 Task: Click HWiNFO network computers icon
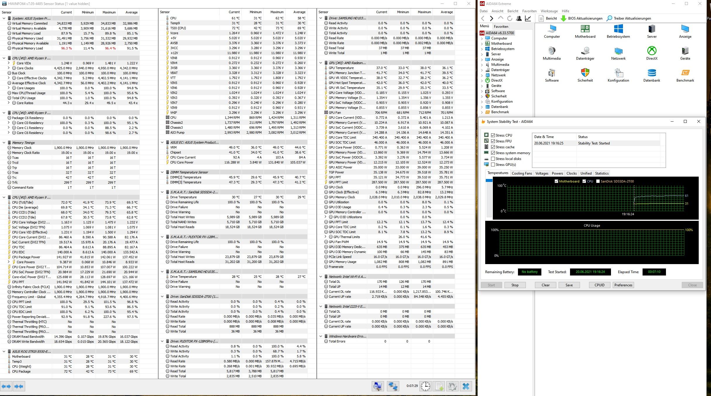pyautogui.click(x=393, y=386)
